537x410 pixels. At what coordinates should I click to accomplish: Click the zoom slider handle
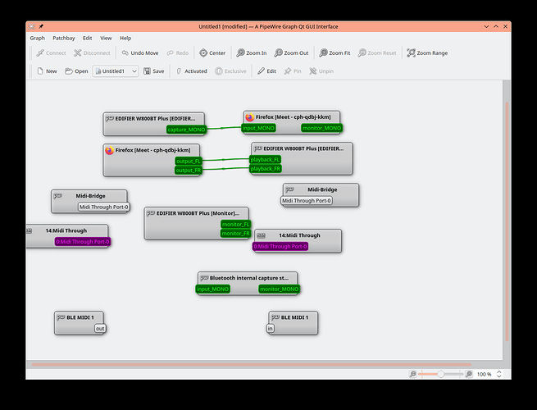coord(441,374)
